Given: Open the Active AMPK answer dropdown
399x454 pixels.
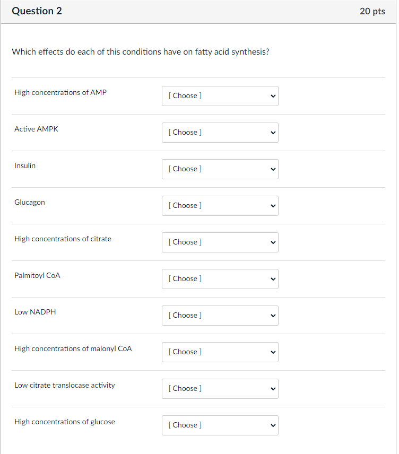Looking at the screenshot, I should [220, 133].
